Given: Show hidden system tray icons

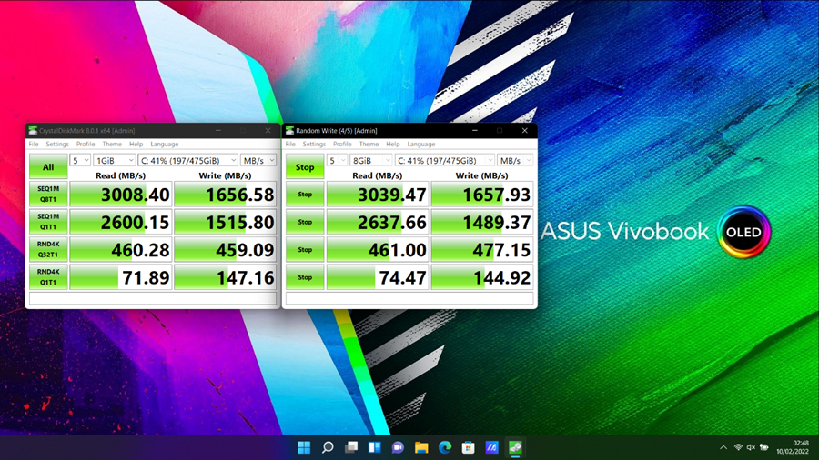Looking at the screenshot, I should tap(723, 447).
